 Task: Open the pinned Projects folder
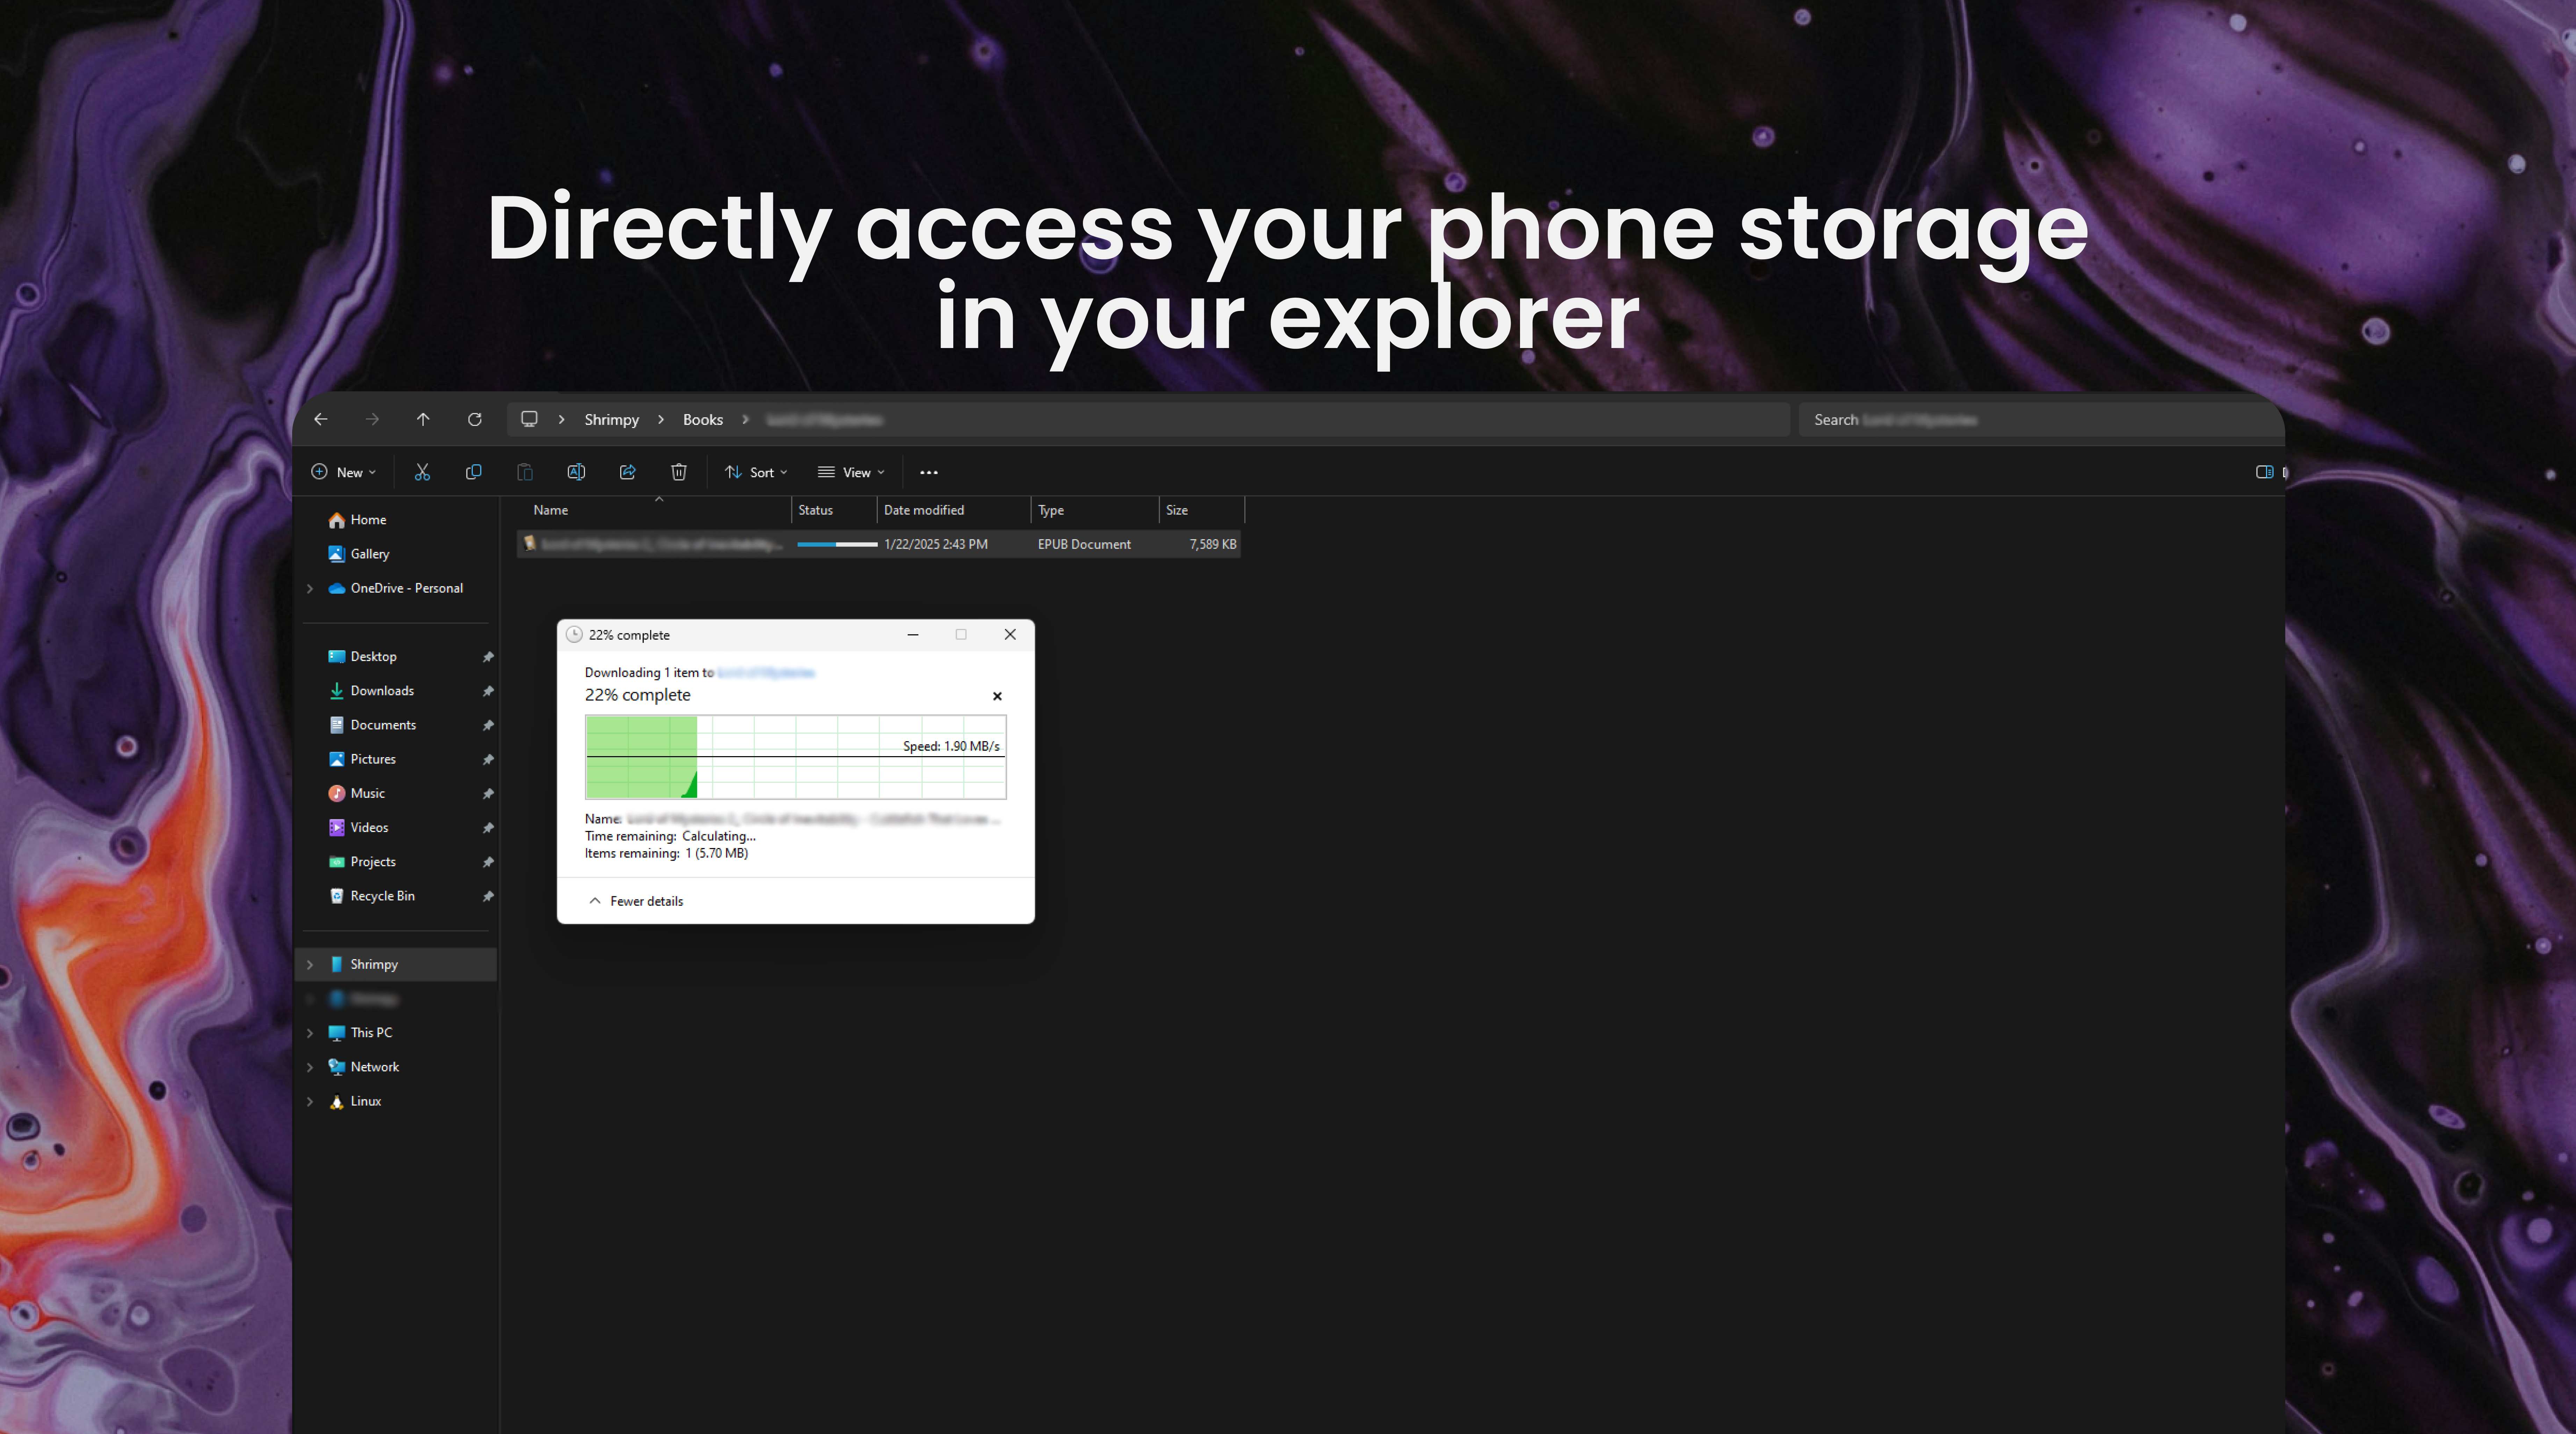click(372, 862)
